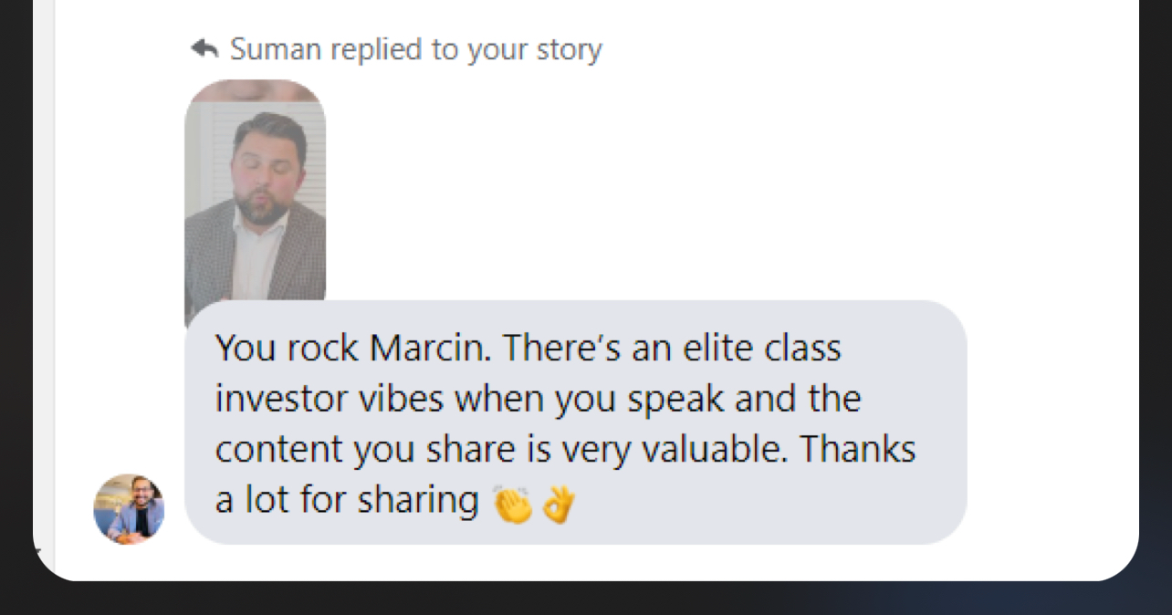Click the cropped image strip above story thumbnail
The width and height of the screenshot is (1172, 615).
pyautogui.click(x=255, y=89)
